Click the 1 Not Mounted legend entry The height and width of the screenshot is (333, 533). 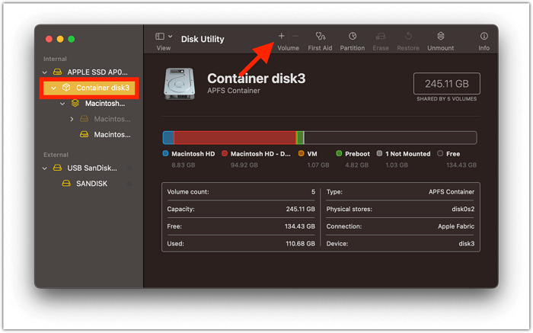[403, 154]
